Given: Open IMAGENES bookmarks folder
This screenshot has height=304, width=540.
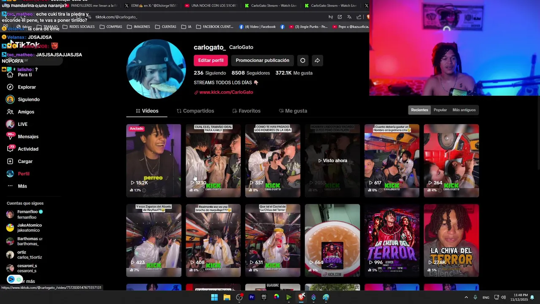Looking at the screenshot, I should click(138, 27).
